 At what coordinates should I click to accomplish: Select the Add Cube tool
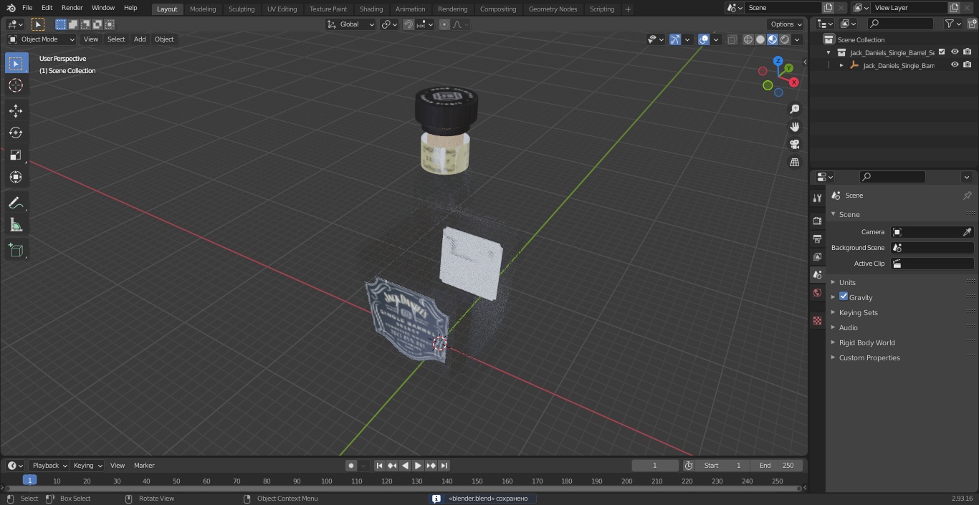pyautogui.click(x=16, y=250)
